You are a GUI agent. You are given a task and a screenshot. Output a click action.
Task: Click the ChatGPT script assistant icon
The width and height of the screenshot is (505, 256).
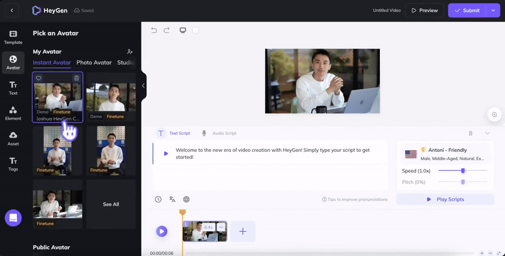(x=186, y=199)
